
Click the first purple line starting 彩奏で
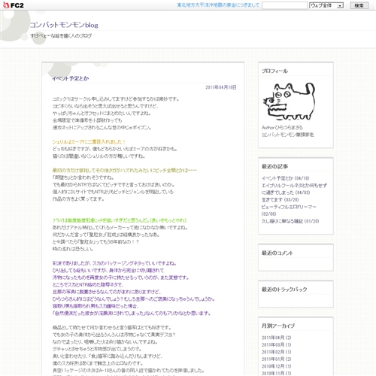point(114,263)
